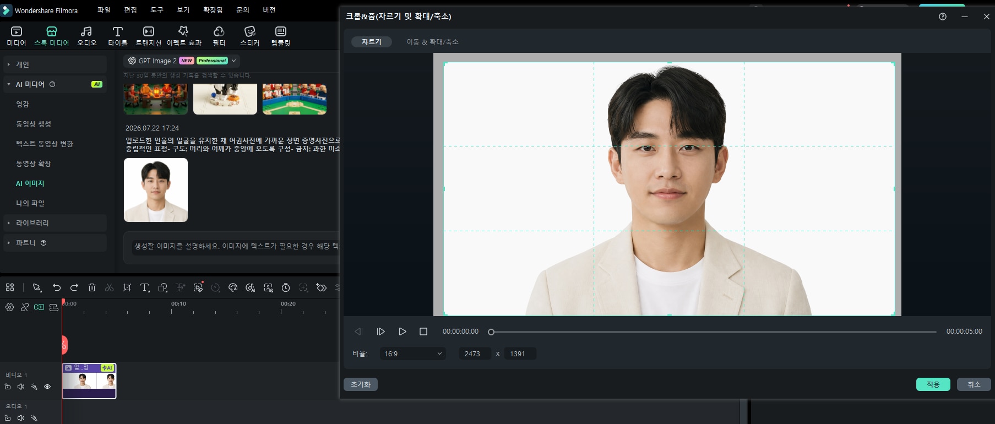
Task: Collapse the AI 미디어 section
Action: (x=55, y=84)
